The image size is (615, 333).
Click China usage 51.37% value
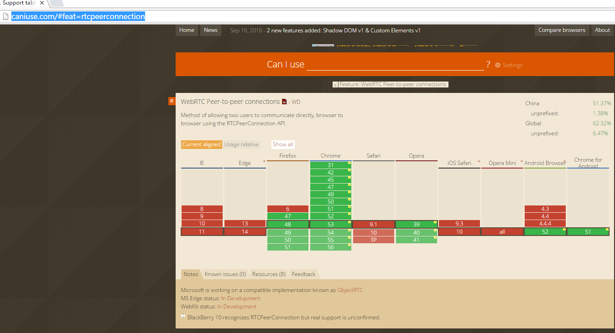[x=602, y=103]
